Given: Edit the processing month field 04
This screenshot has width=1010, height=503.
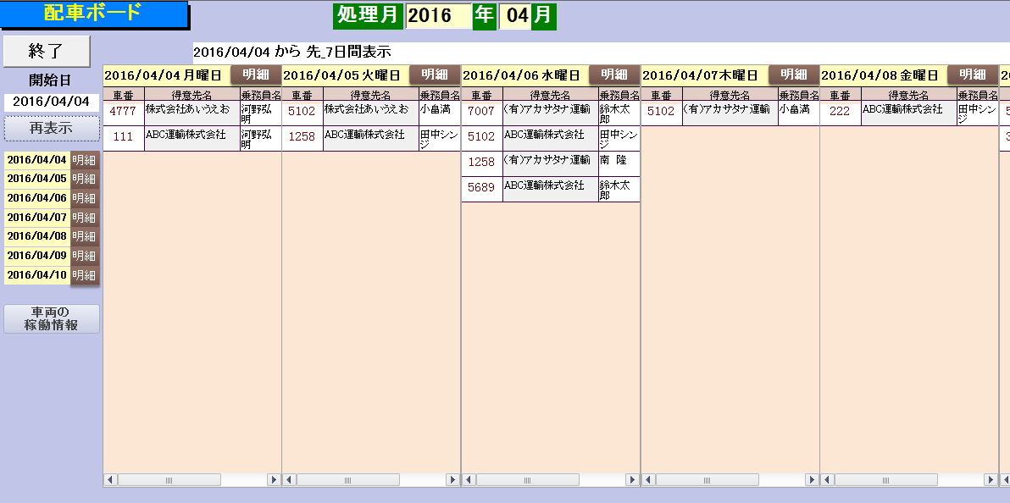Looking at the screenshot, I should click(514, 16).
